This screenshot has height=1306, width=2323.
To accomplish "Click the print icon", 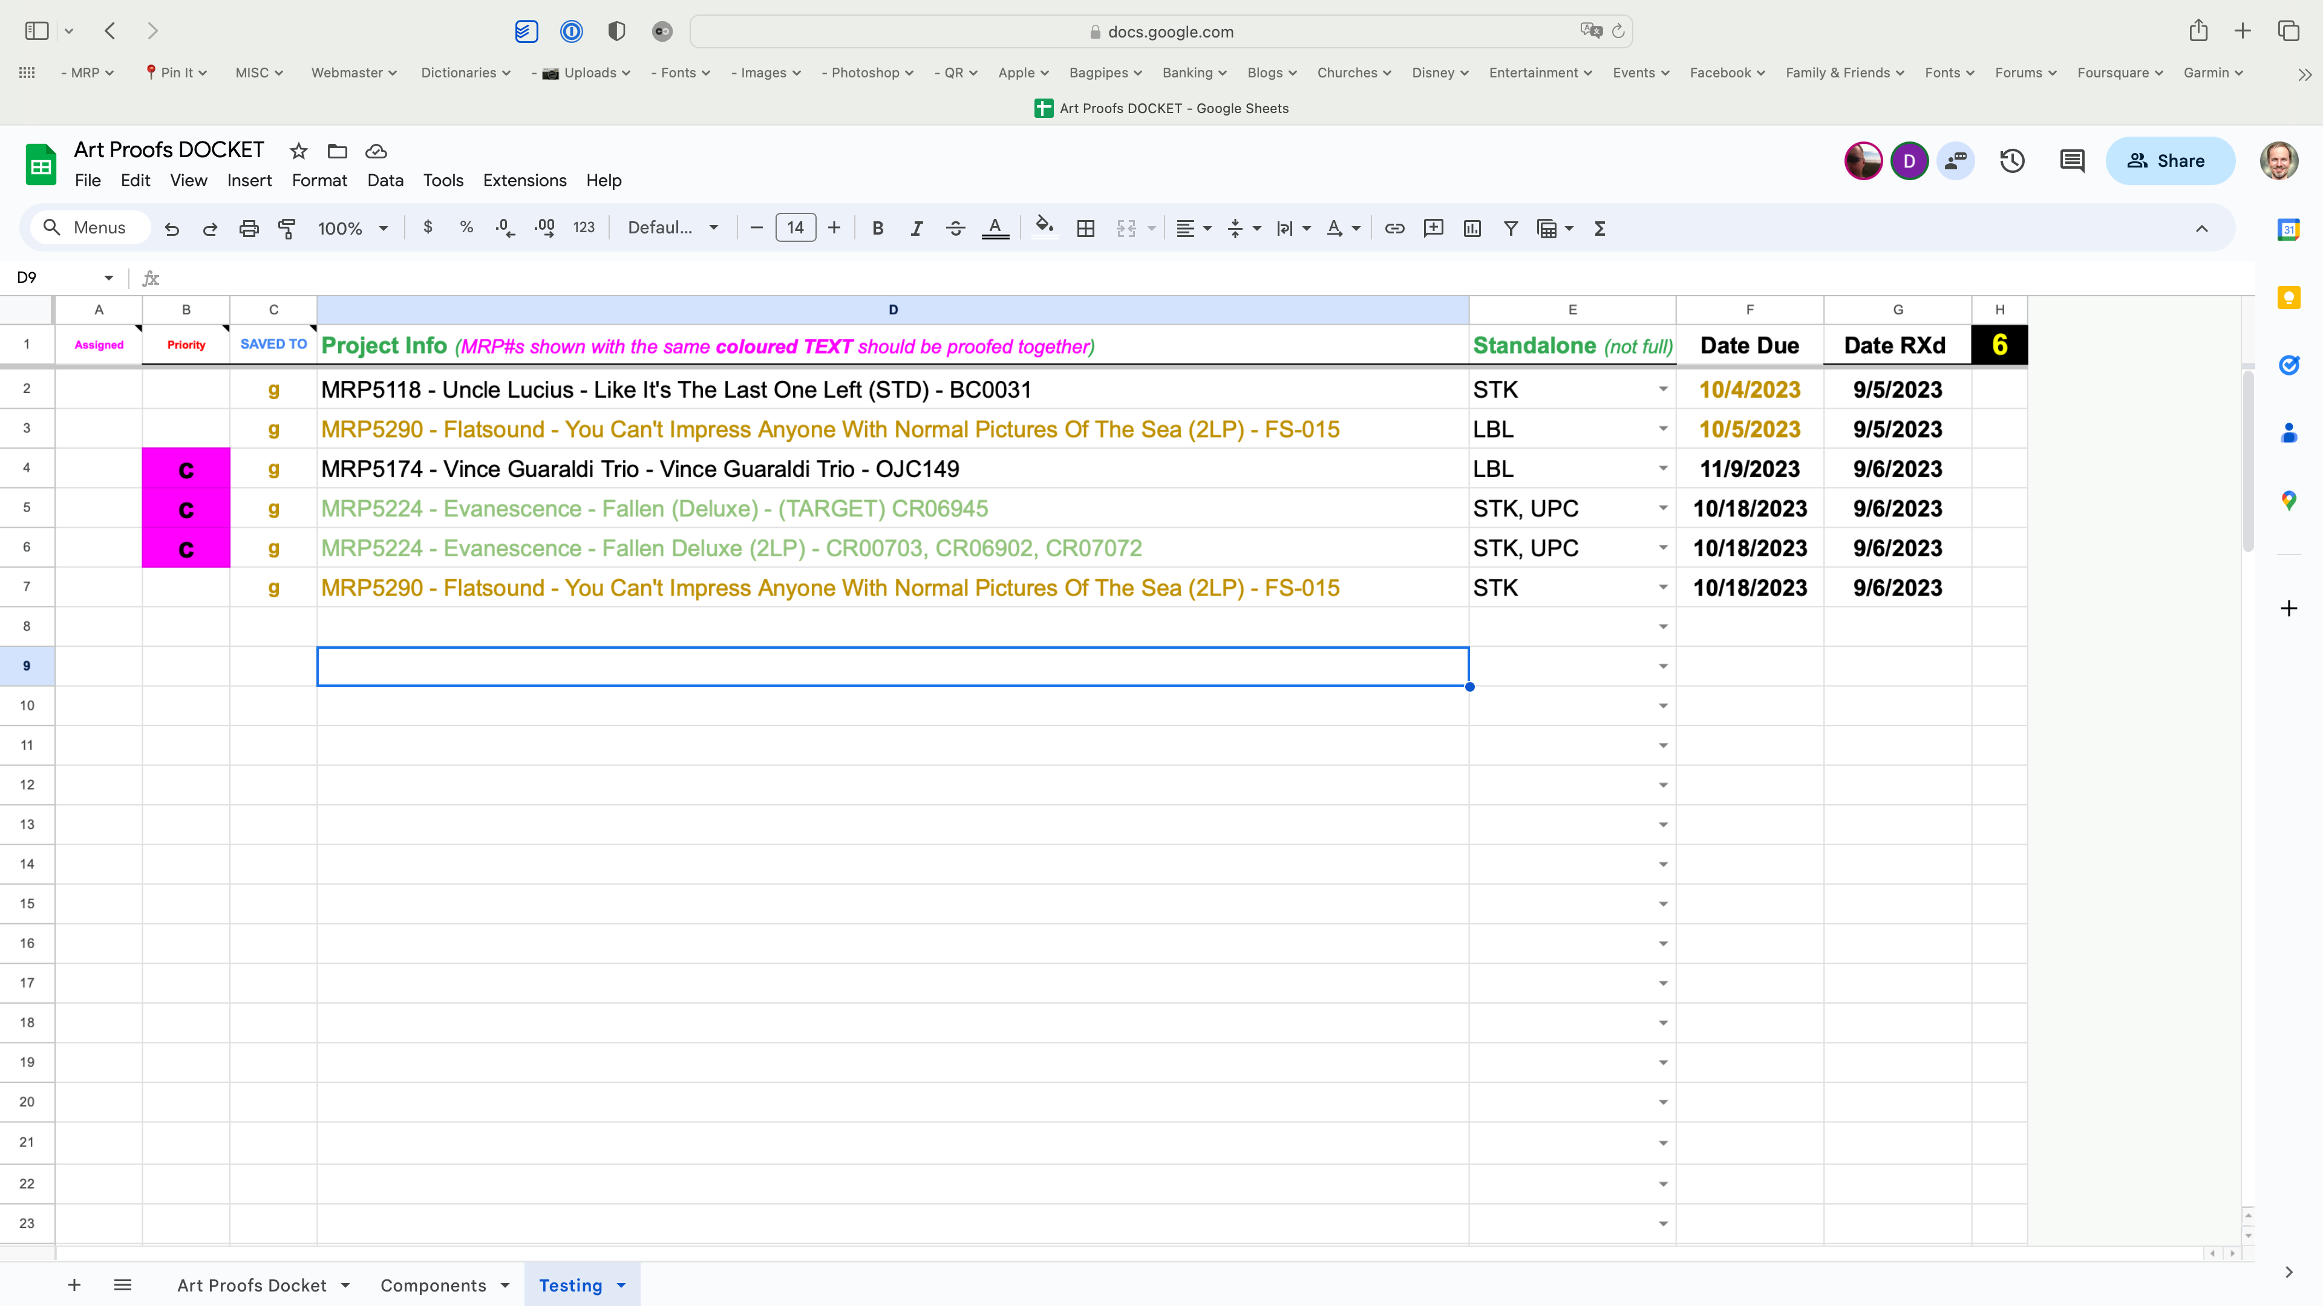I will click(x=249, y=228).
